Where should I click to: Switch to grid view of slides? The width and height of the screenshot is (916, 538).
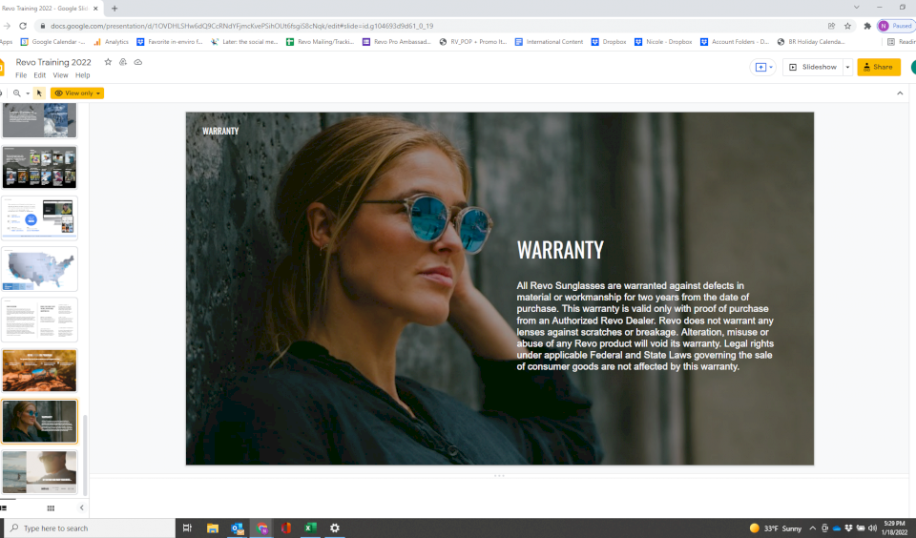(x=51, y=508)
